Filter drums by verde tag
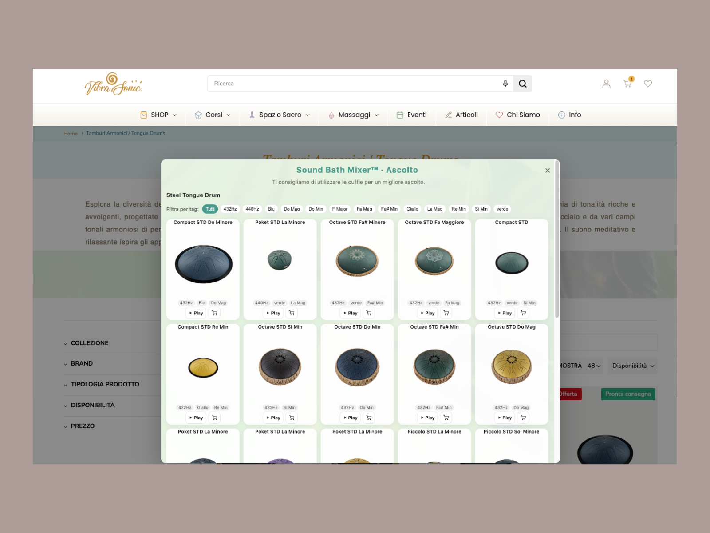The image size is (710, 533). 502,209
